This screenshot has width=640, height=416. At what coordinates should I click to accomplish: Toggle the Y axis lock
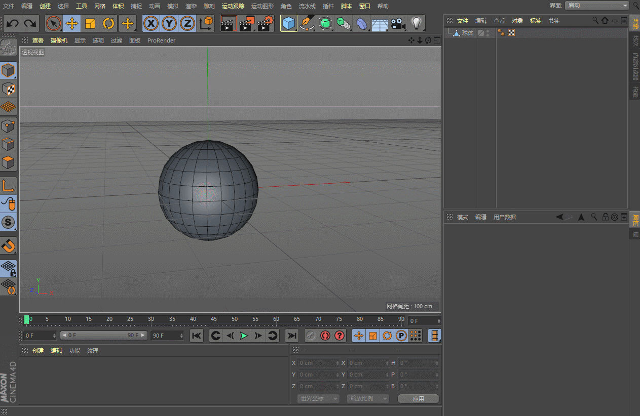(169, 23)
